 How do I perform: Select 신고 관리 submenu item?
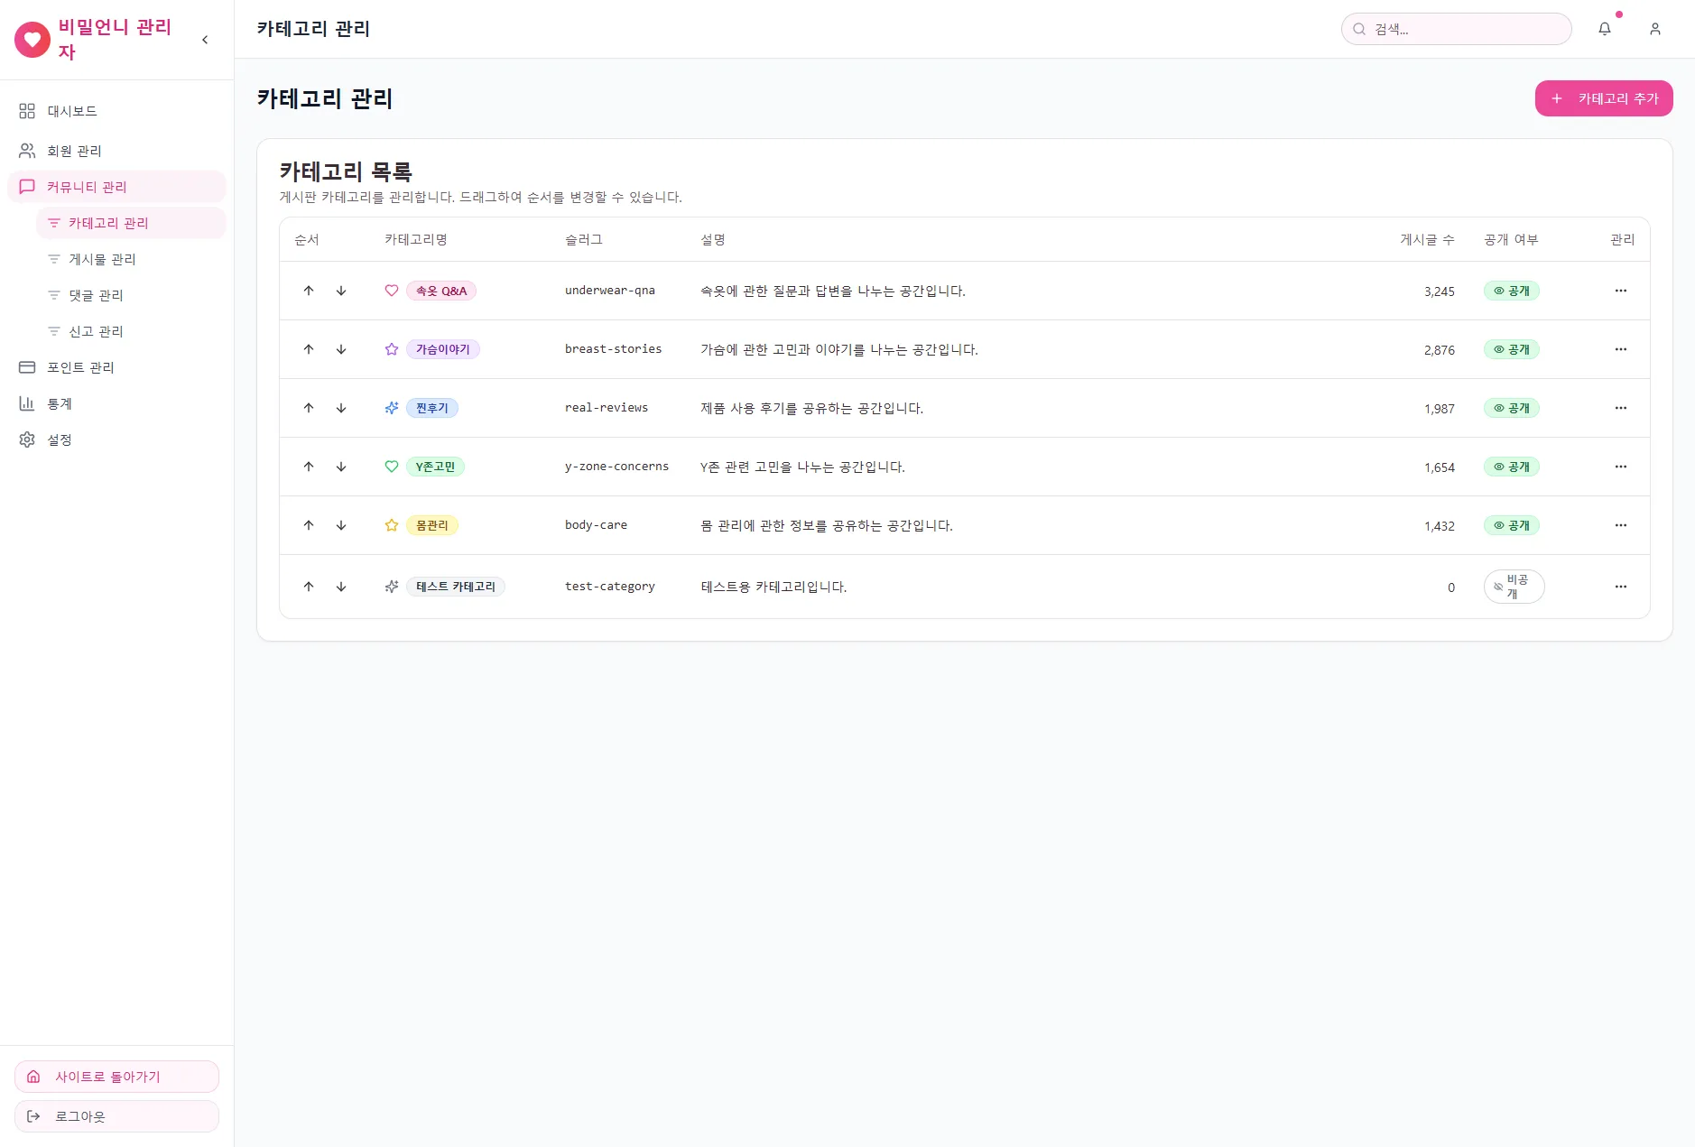(x=131, y=331)
